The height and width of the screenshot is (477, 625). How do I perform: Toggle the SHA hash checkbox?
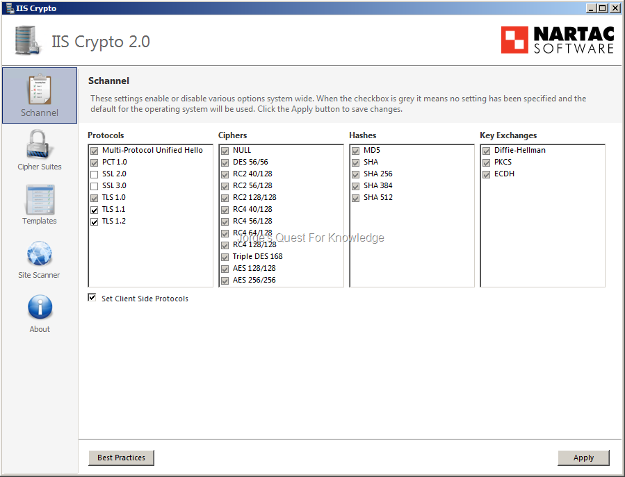tap(355, 163)
